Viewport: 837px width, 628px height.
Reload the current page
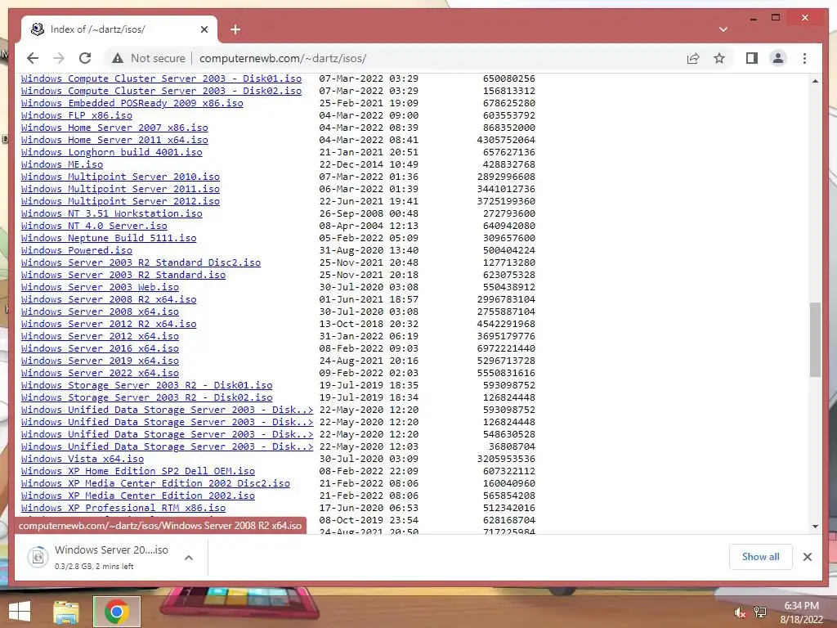tap(85, 58)
